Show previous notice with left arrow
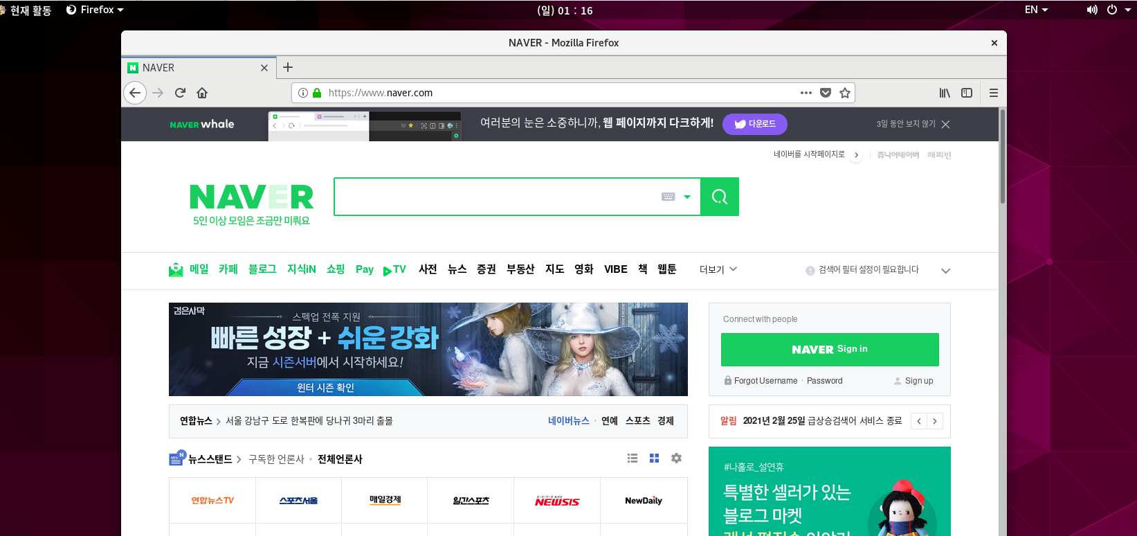Image resolution: width=1137 pixels, height=536 pixels. tap(919, 421)
